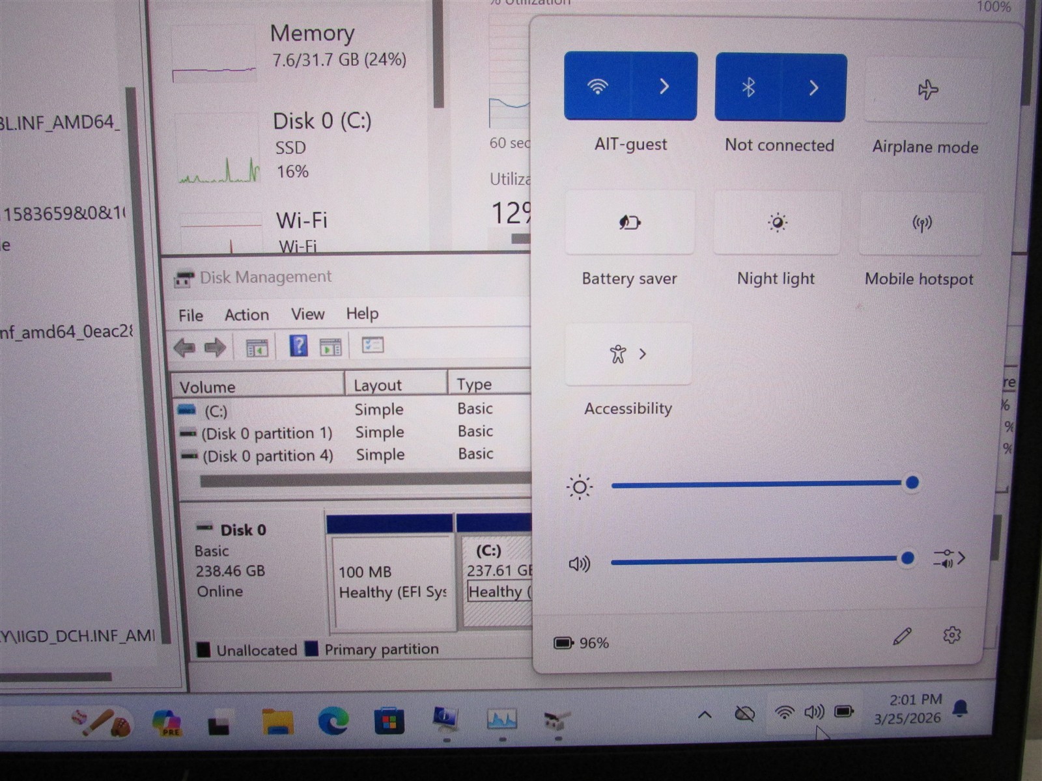Screen dimensions: 1042x781
Task: Open sound output selection chevron
Action: (950, 558)
